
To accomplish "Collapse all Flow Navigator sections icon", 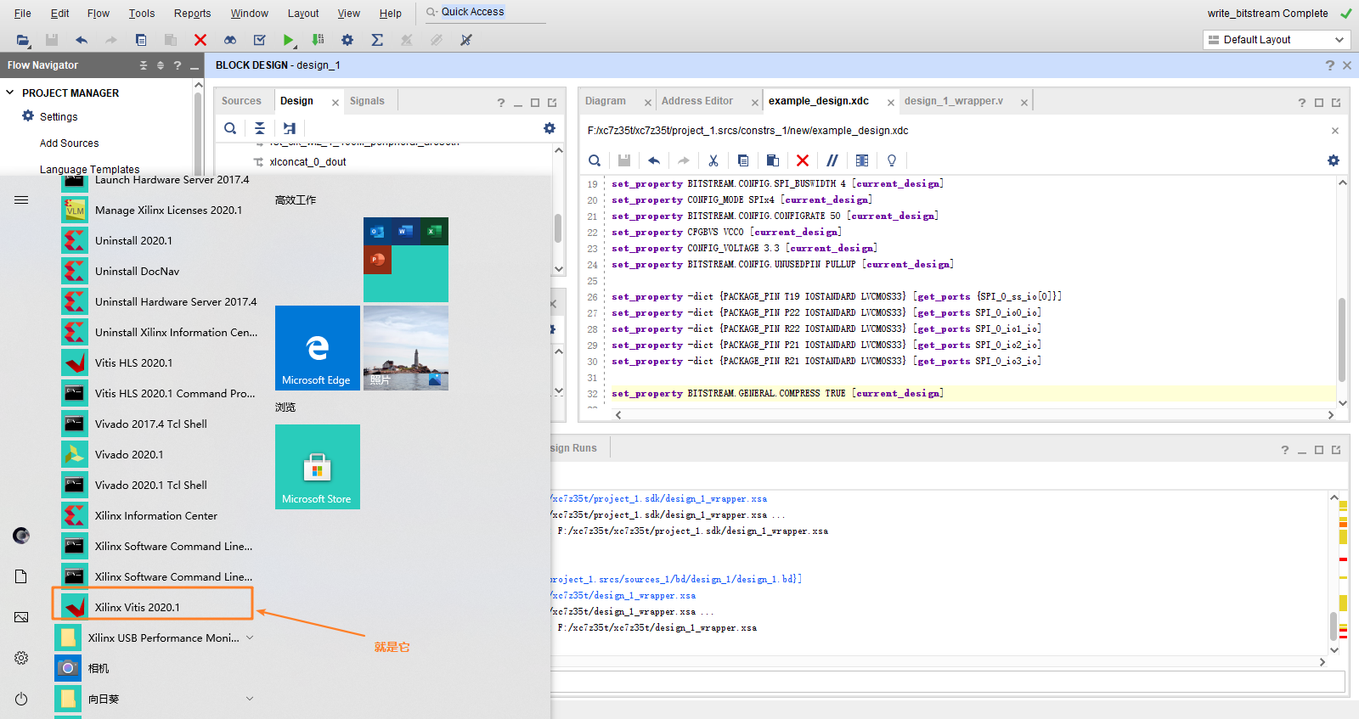I will pos(144,65).
